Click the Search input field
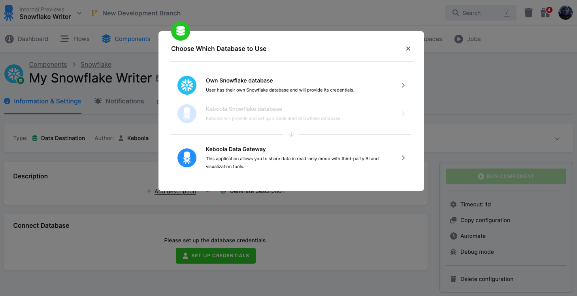The image size is (577, 296). [481, 13]
